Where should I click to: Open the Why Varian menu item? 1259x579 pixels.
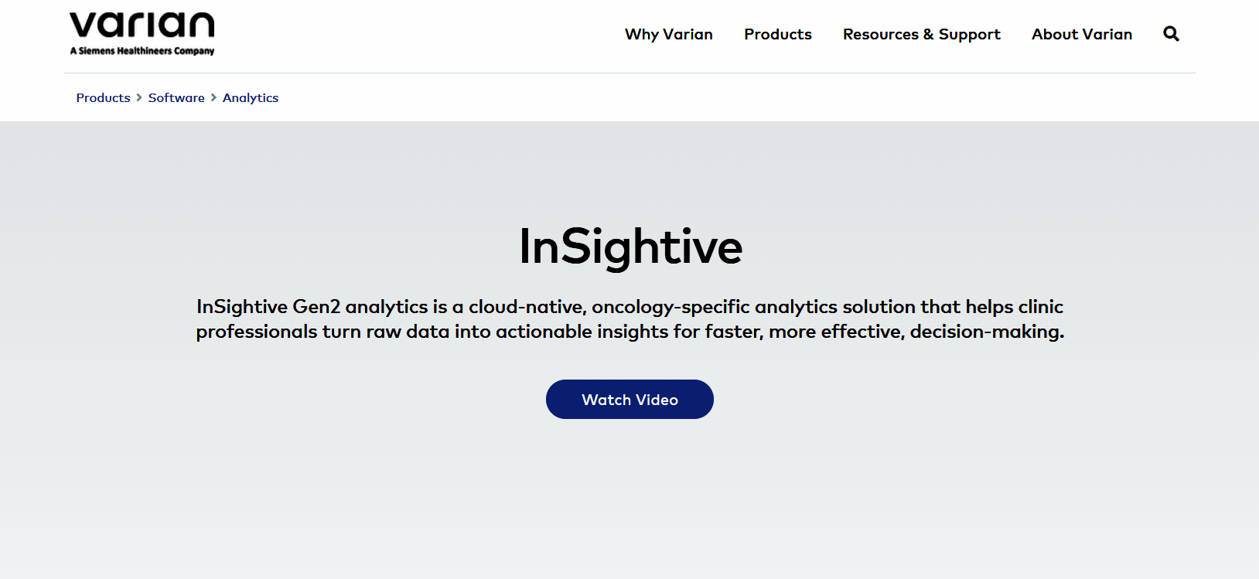pos(669,34)
